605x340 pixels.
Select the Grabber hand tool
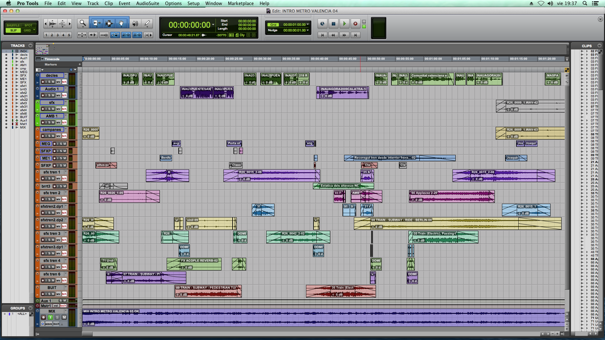[x=121, y=23]
